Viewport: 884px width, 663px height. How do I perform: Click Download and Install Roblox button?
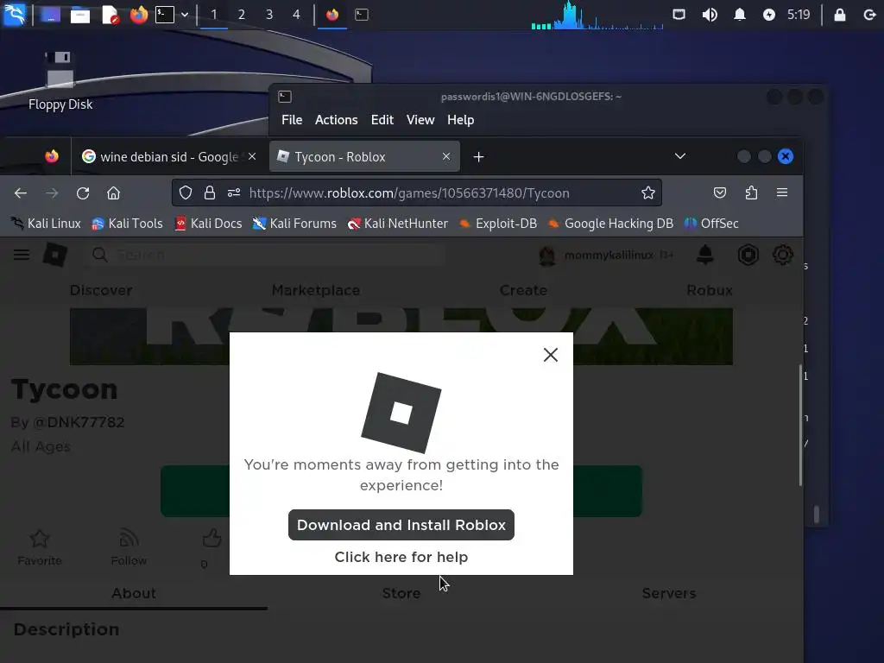tap(401, 525)
